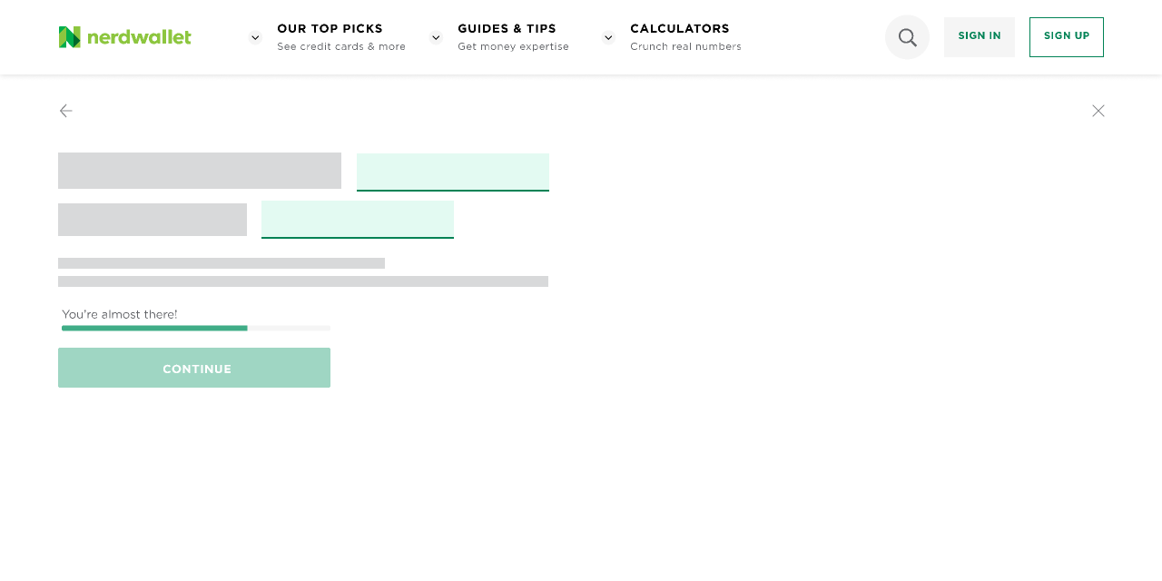Open the search magnifier icon
The image size is (1162, 581).
pos(907,37)
